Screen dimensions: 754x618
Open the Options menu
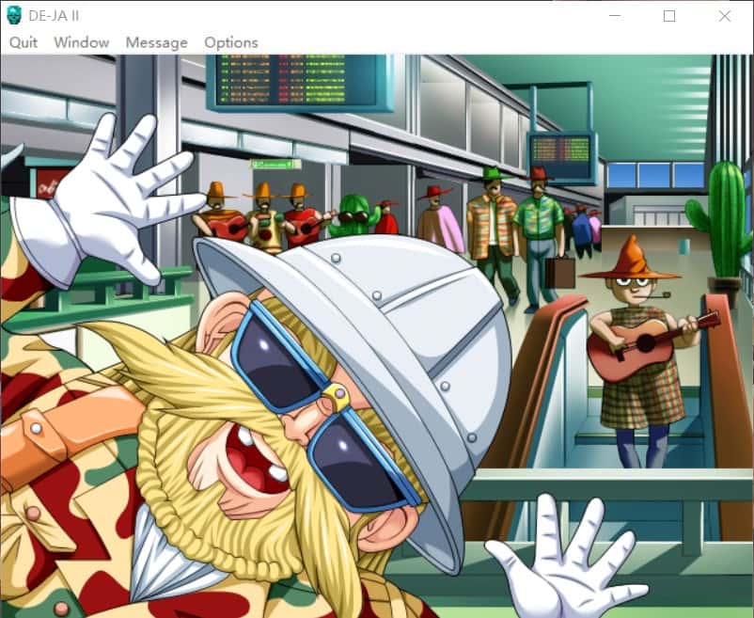231,42
